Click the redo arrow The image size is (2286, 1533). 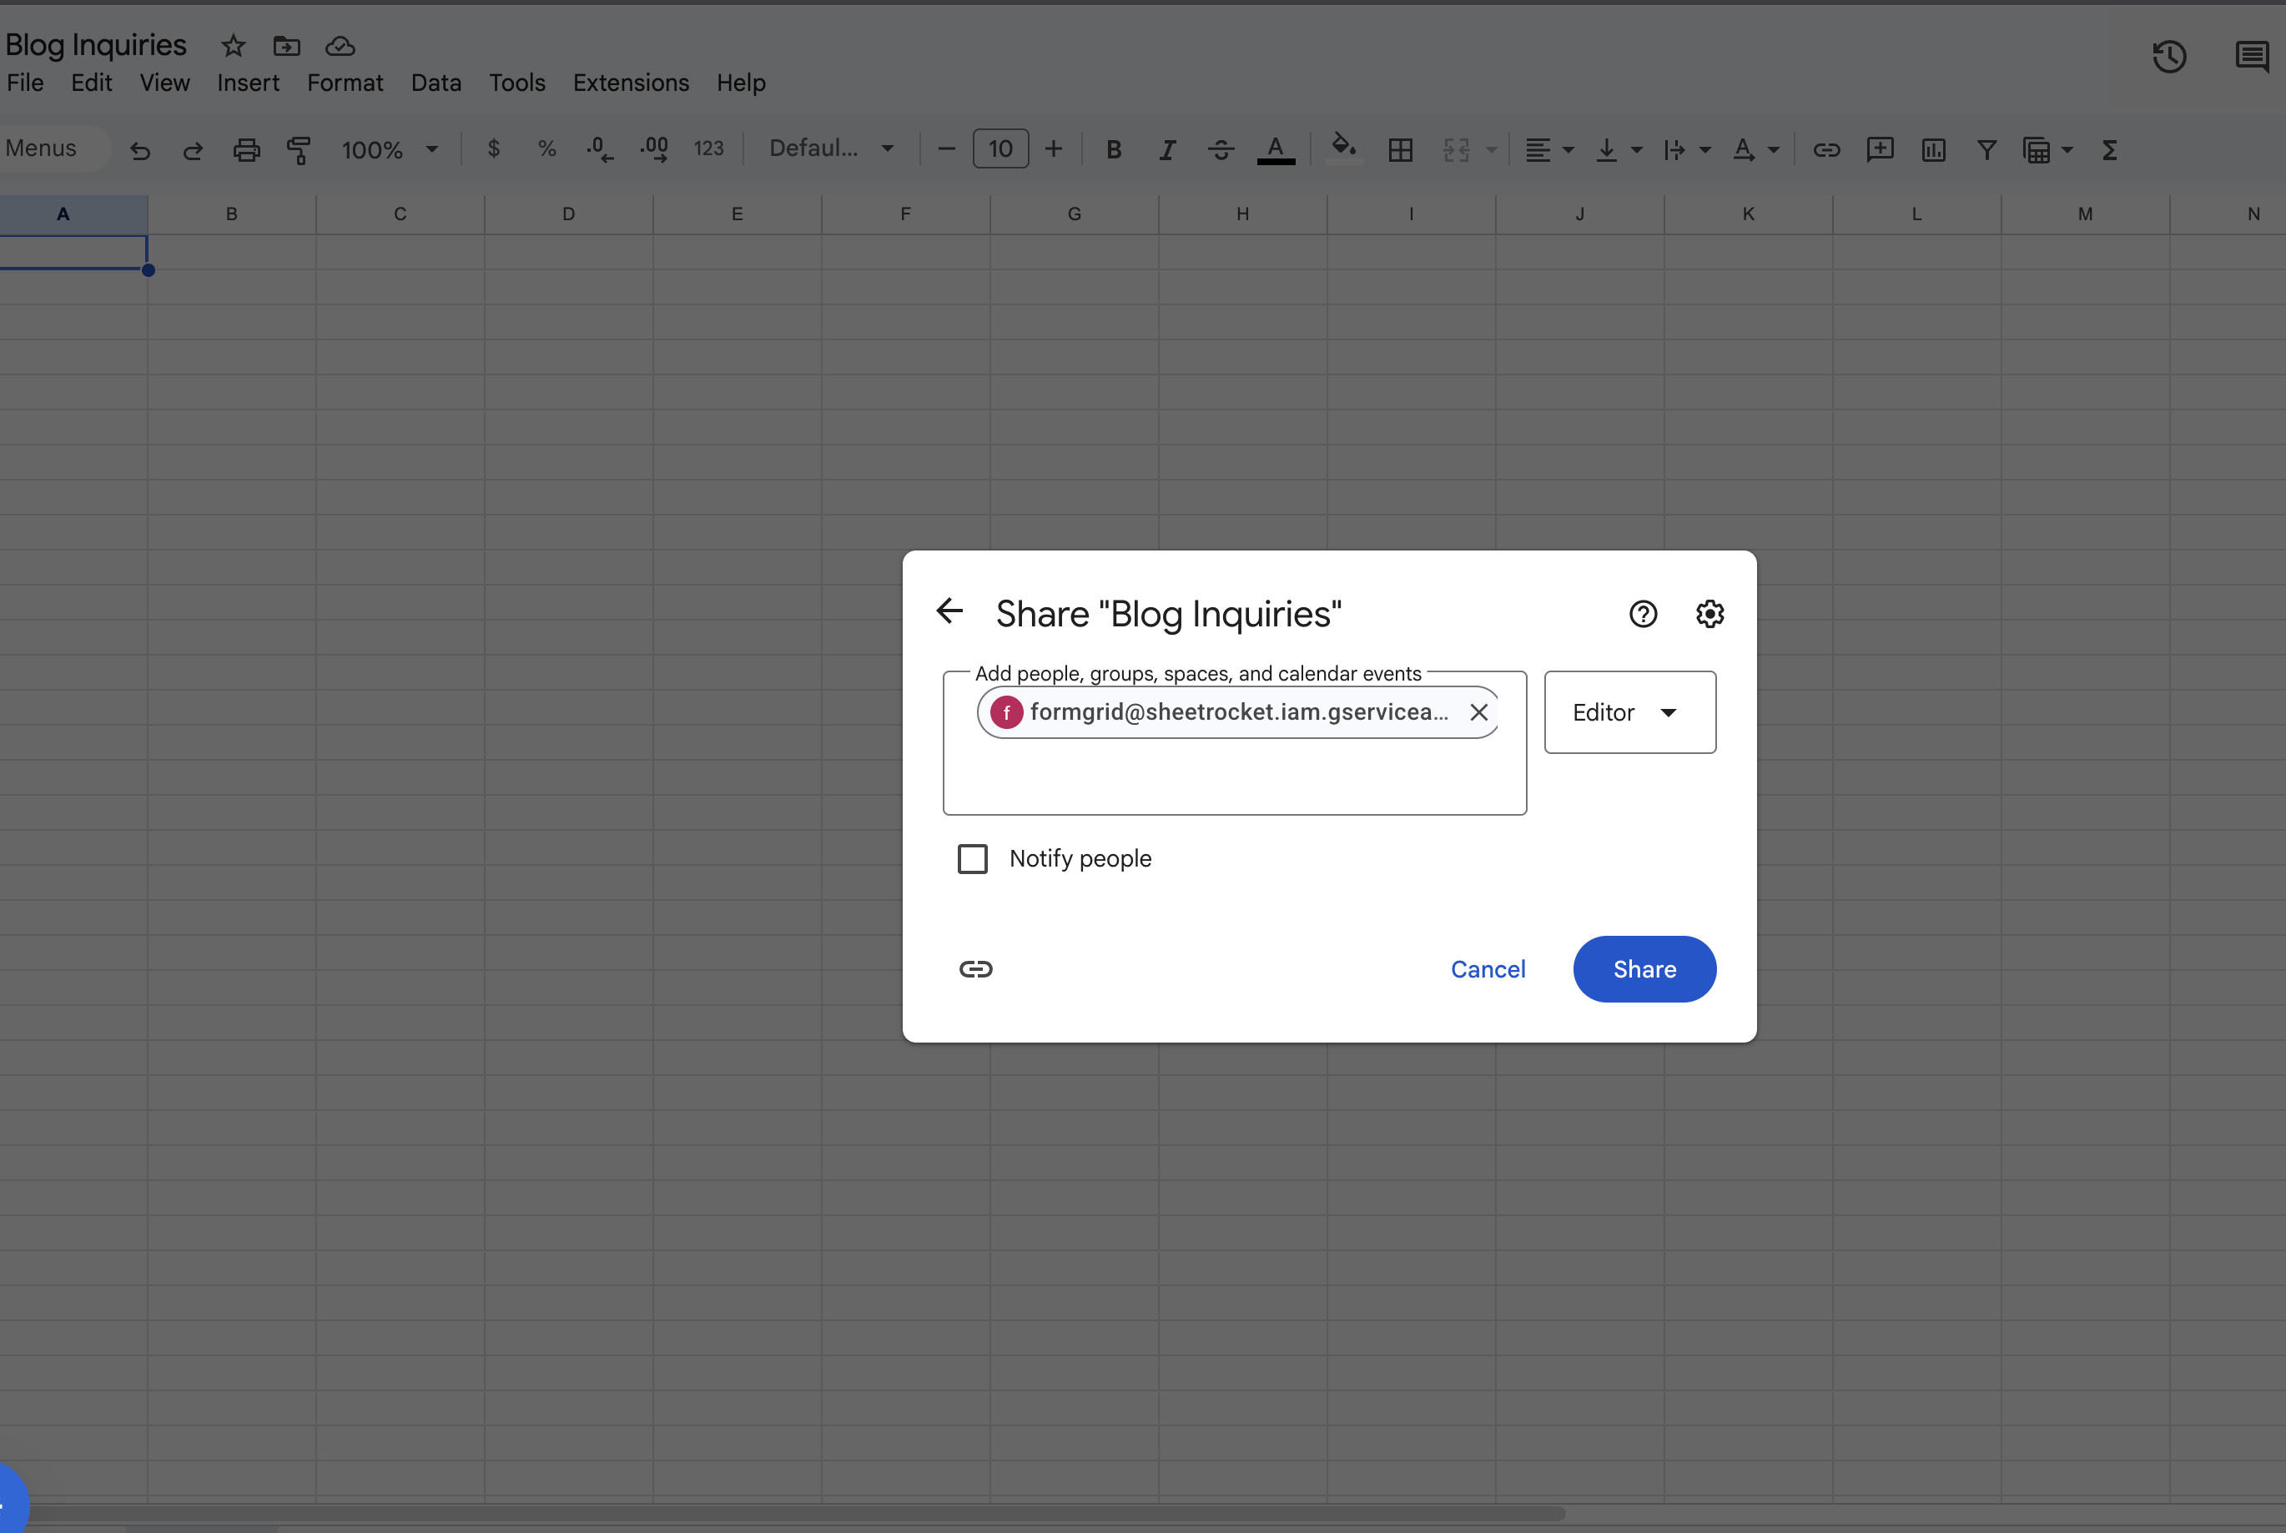click(x=193, y=149)
